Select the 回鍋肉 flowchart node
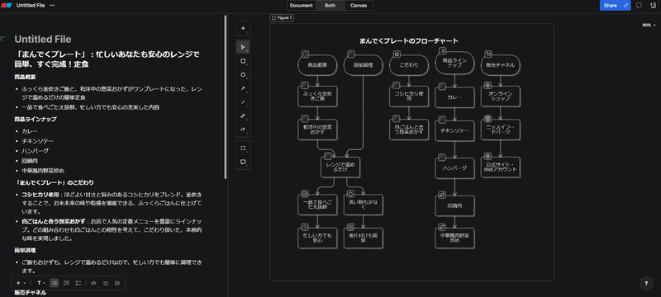This screenshot has width=661, height=297. [454, 205]
